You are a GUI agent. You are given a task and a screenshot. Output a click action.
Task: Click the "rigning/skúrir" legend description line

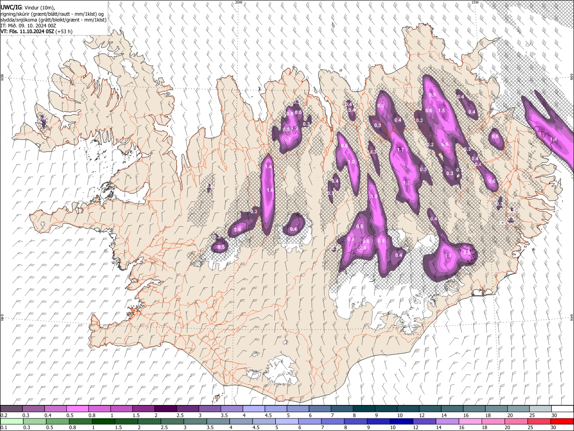coord(52,14)
